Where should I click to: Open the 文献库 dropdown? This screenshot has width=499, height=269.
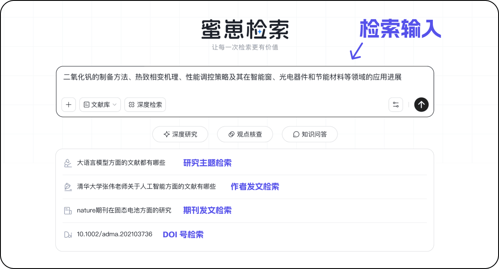pos(100,105)
